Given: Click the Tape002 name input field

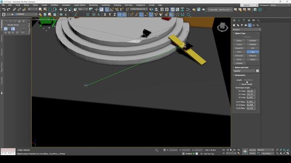Looking at the screenshot, I should click(244, 71).
